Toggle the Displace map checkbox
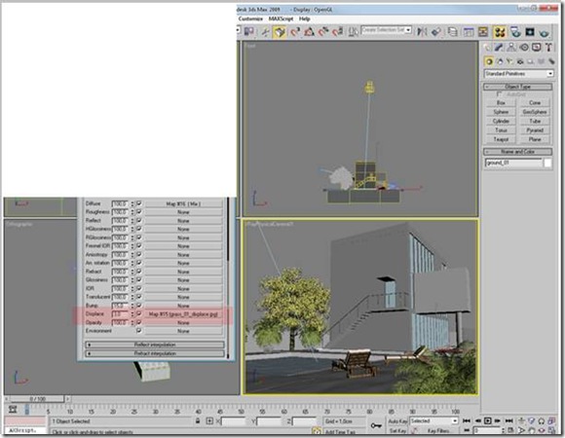The width and height of the screenshot is (565, 438). coord(139,313)
